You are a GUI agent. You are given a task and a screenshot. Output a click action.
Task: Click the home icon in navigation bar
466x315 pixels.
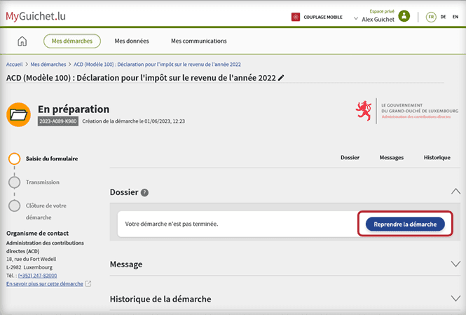(x=22, y=41)
